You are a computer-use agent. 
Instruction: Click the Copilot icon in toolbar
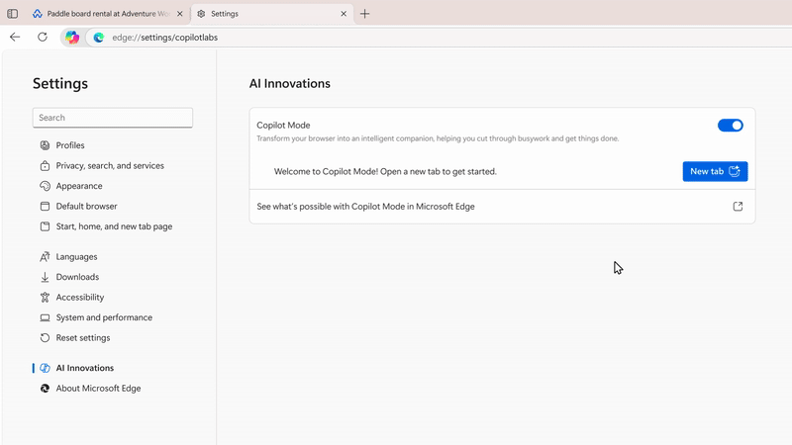(71, 38)
